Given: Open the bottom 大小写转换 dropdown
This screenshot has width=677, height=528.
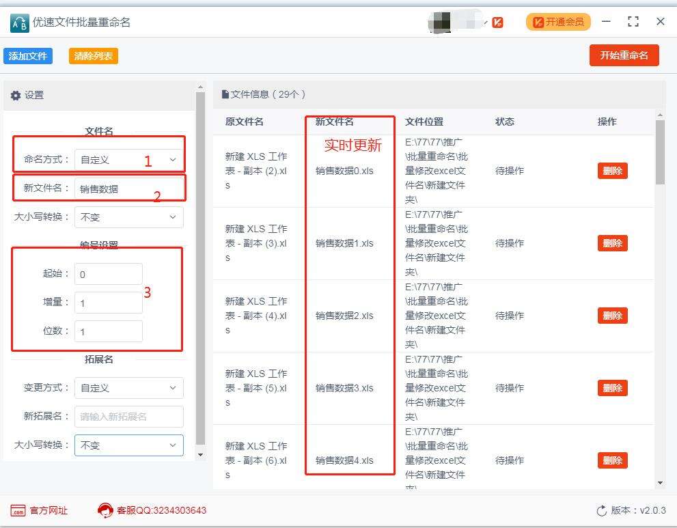Looking at the screenshot, I should tap(128, 445).
